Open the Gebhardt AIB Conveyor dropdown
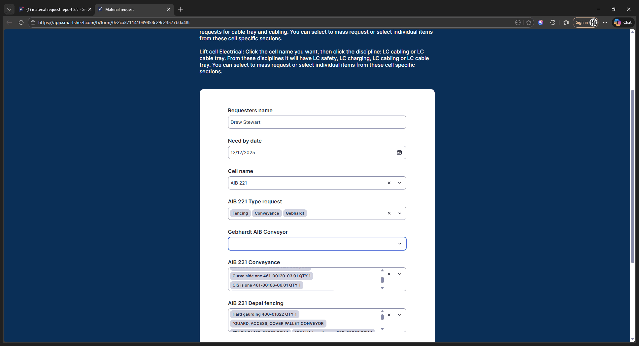This screenshot has height=346, width=639. point(400,244)
